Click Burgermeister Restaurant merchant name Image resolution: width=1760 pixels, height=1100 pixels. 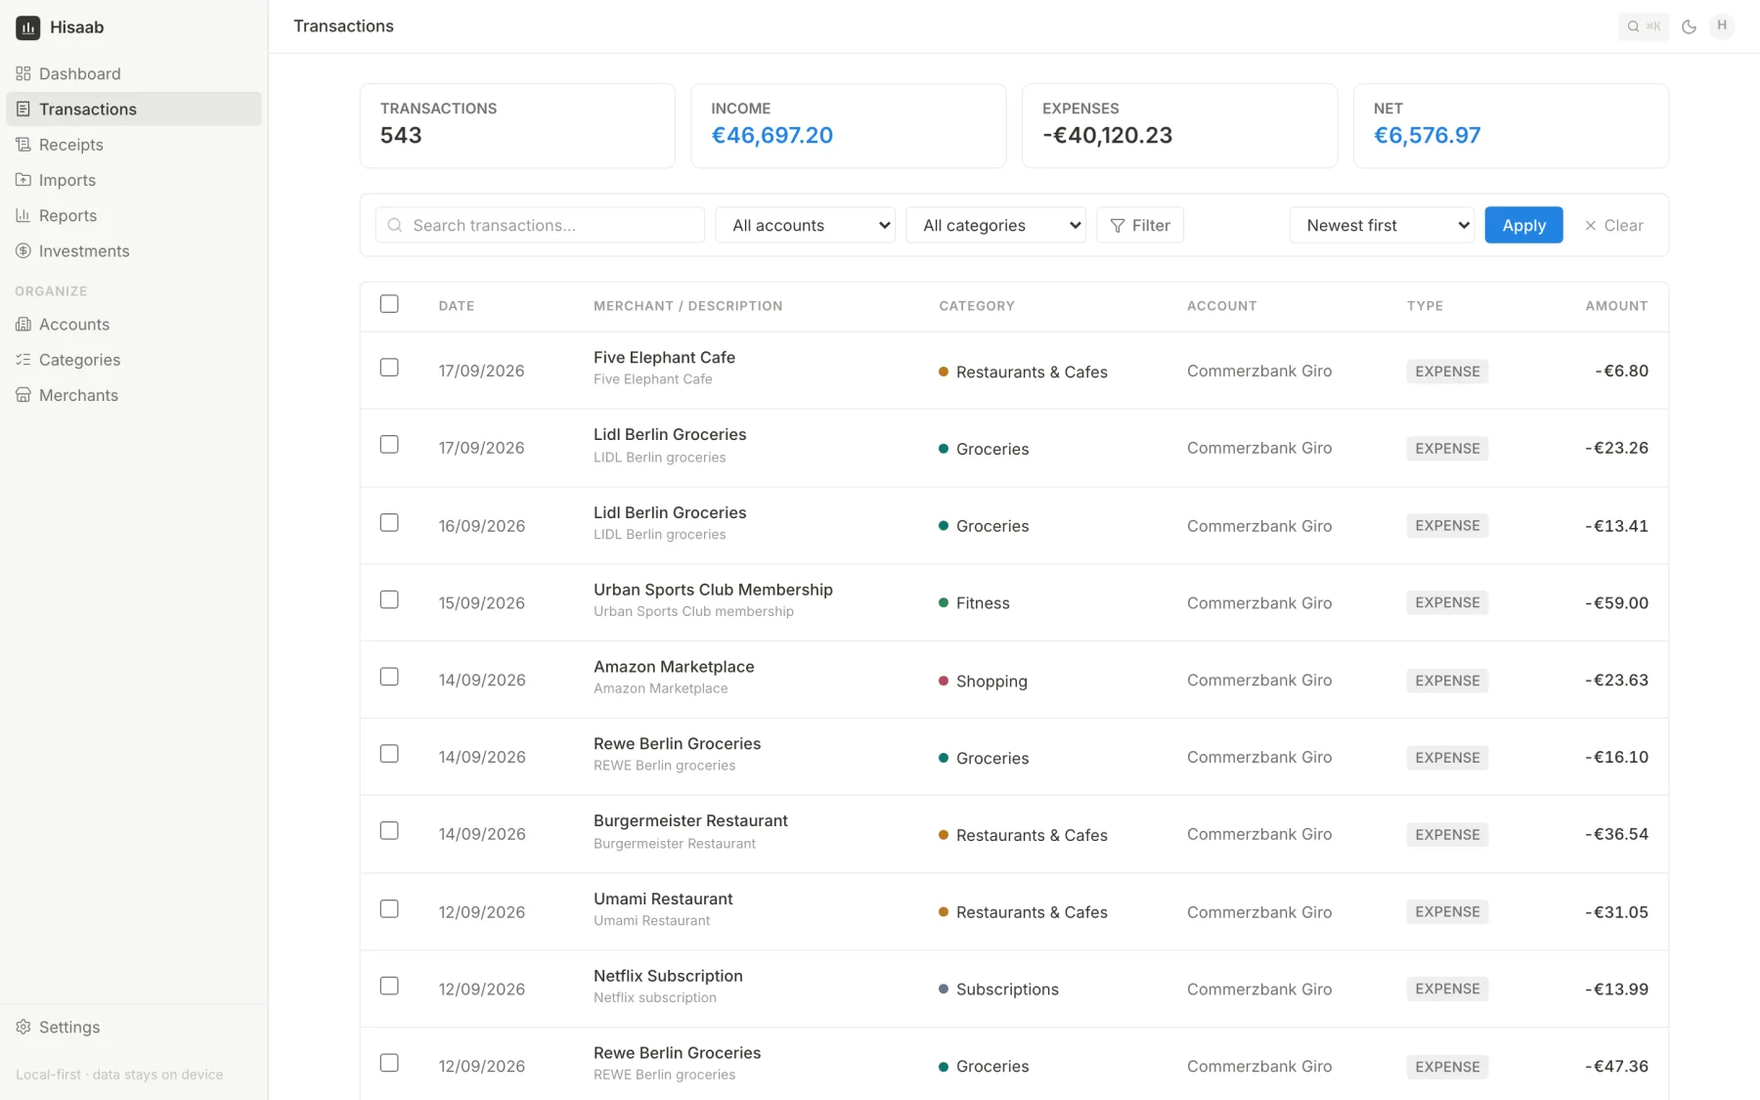point(690,820)
